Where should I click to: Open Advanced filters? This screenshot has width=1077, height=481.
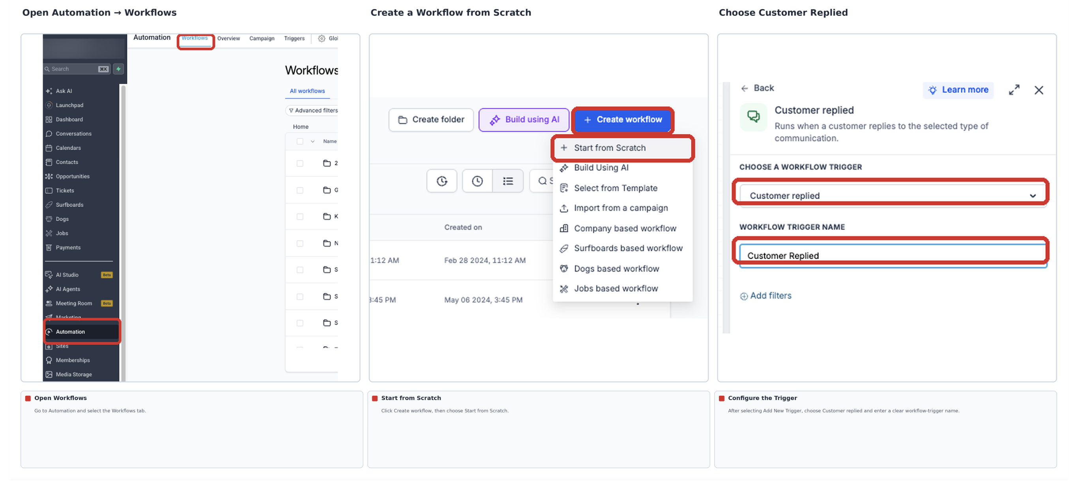[x=313, y=110]
